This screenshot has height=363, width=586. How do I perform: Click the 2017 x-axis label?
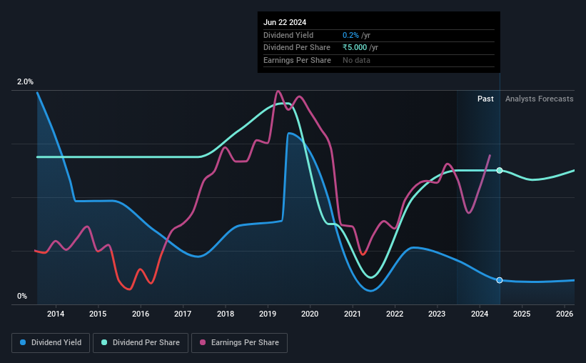point(183,314)
